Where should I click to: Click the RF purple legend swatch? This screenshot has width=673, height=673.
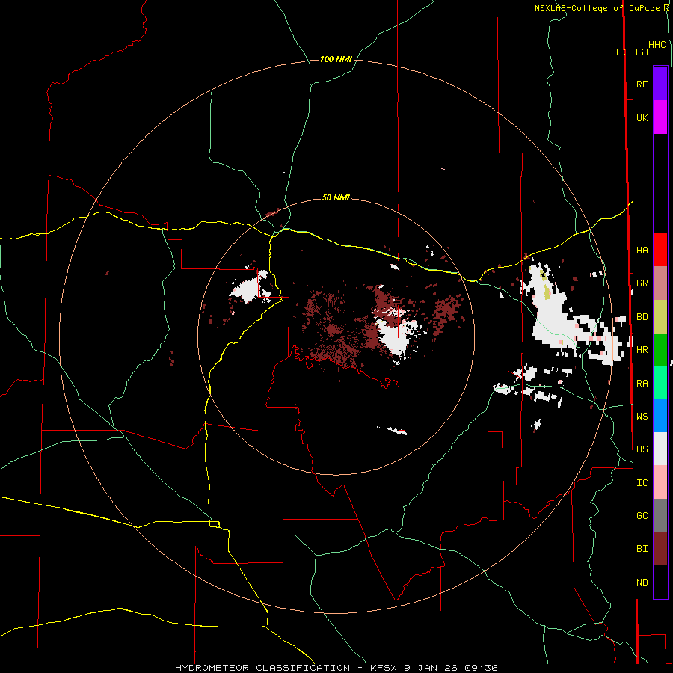tap(660, 84)
